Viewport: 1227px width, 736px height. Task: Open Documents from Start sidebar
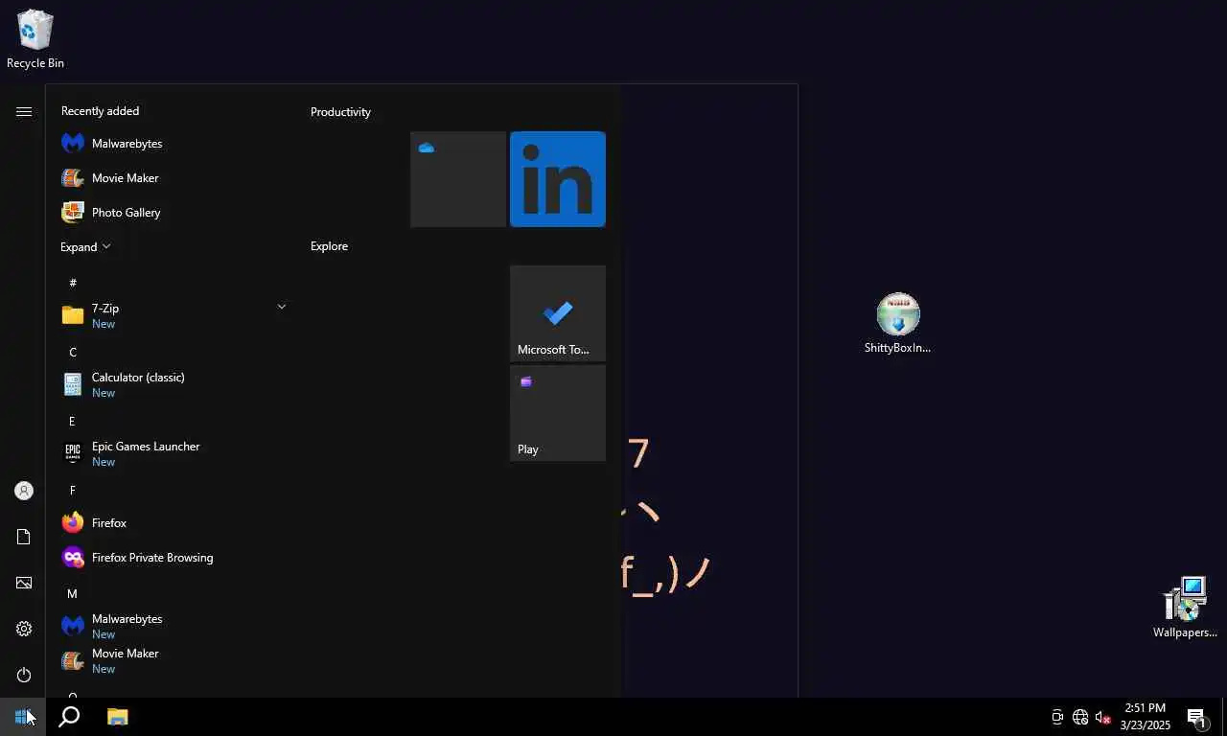[24, 537]
